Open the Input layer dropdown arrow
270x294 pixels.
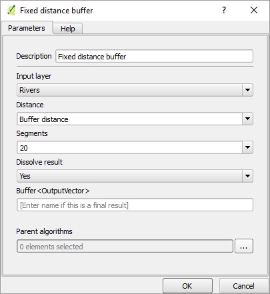coord(247,90)
